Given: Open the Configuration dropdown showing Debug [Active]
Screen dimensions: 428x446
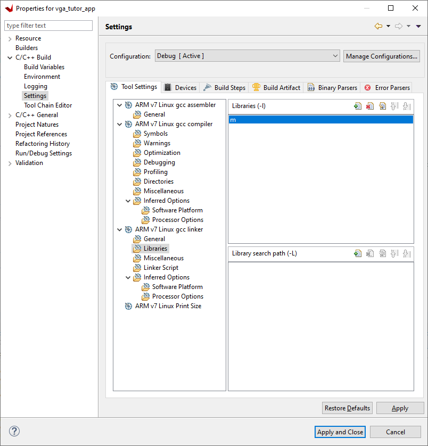Looking at the screenshot, I should pyautogui.click(x=248, y=56).
